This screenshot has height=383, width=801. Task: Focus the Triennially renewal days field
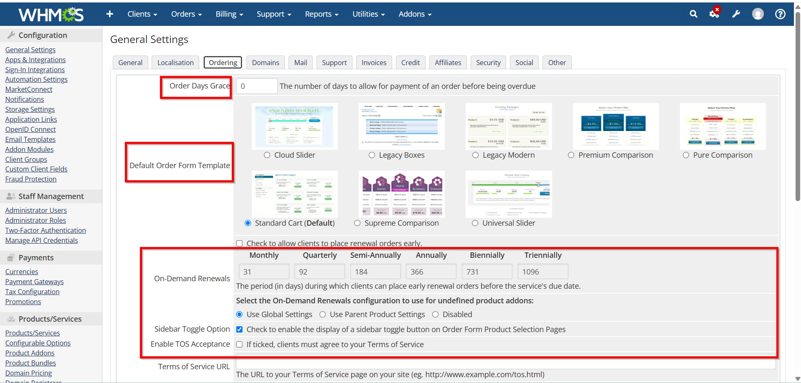tap(543, 272)
